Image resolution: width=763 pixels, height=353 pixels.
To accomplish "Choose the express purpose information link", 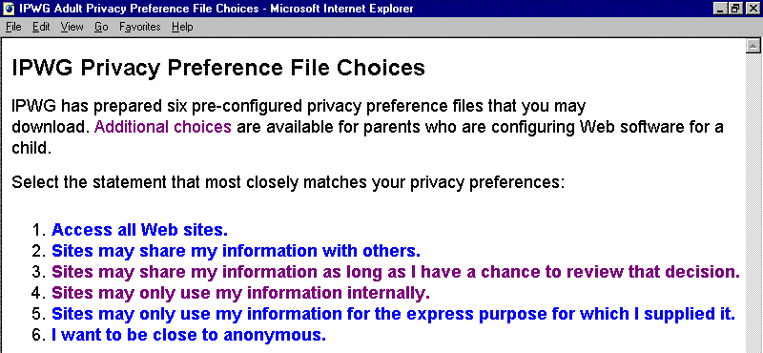I will coord(393,314).
